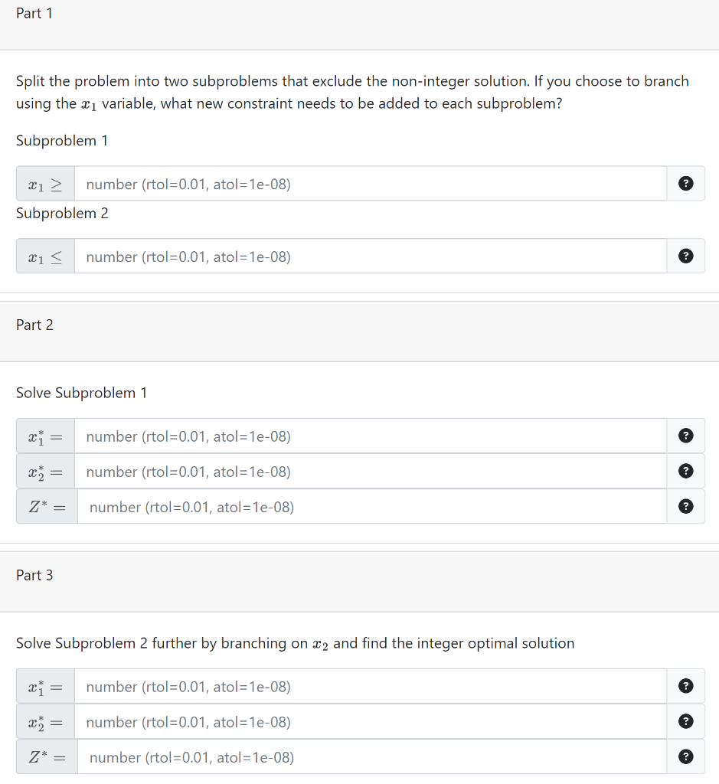Select the Part 2 Z* answer field
Screen dimensions: 719x784
372,507
